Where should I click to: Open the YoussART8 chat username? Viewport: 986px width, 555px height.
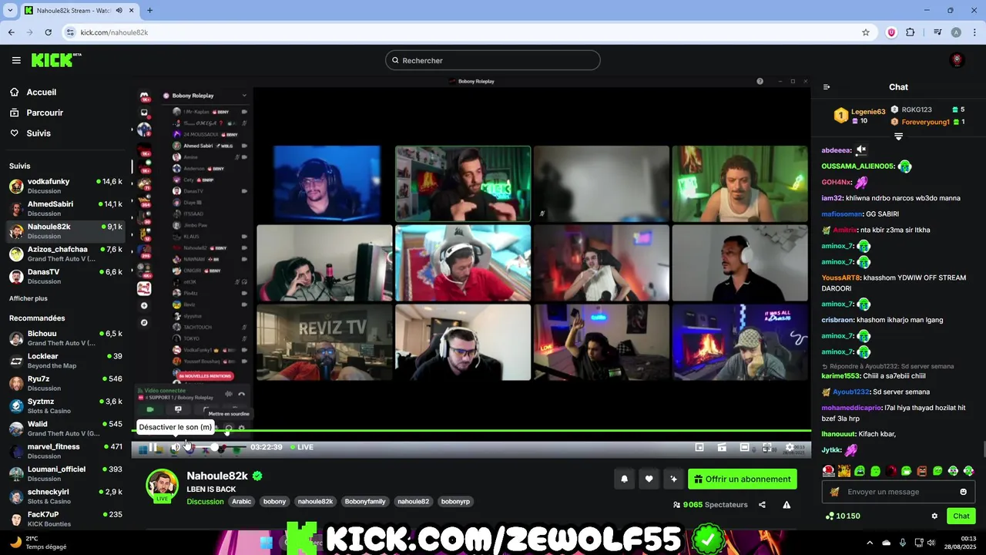tap(840, 277)
